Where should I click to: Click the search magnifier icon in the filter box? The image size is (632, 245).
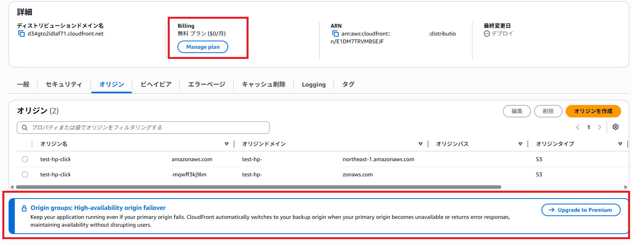pos(25,128)
